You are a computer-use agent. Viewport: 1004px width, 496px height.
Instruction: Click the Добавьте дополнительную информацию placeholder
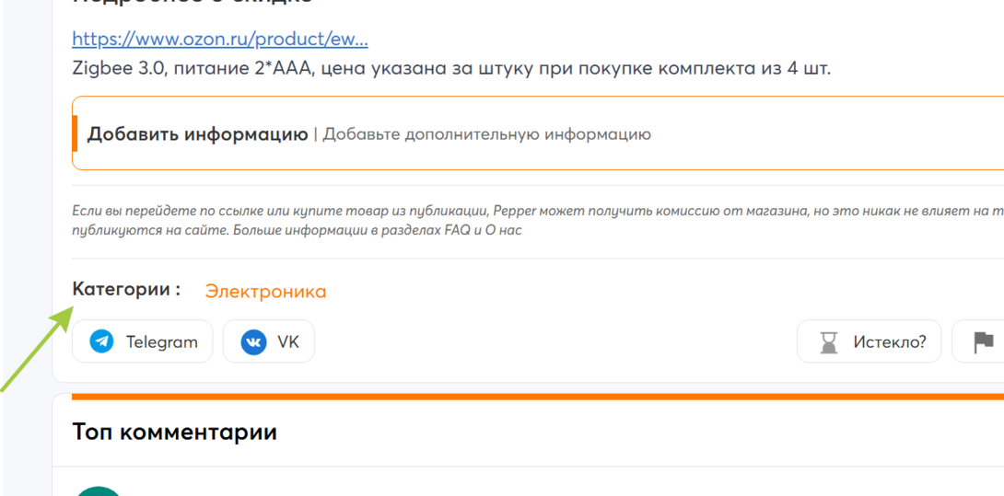[486, 134]
